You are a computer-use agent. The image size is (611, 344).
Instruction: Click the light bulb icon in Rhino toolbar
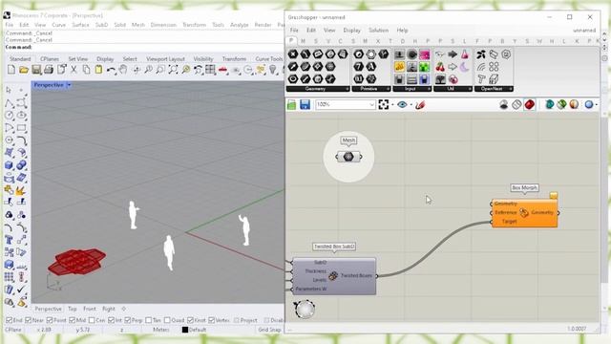click(273, 70)
